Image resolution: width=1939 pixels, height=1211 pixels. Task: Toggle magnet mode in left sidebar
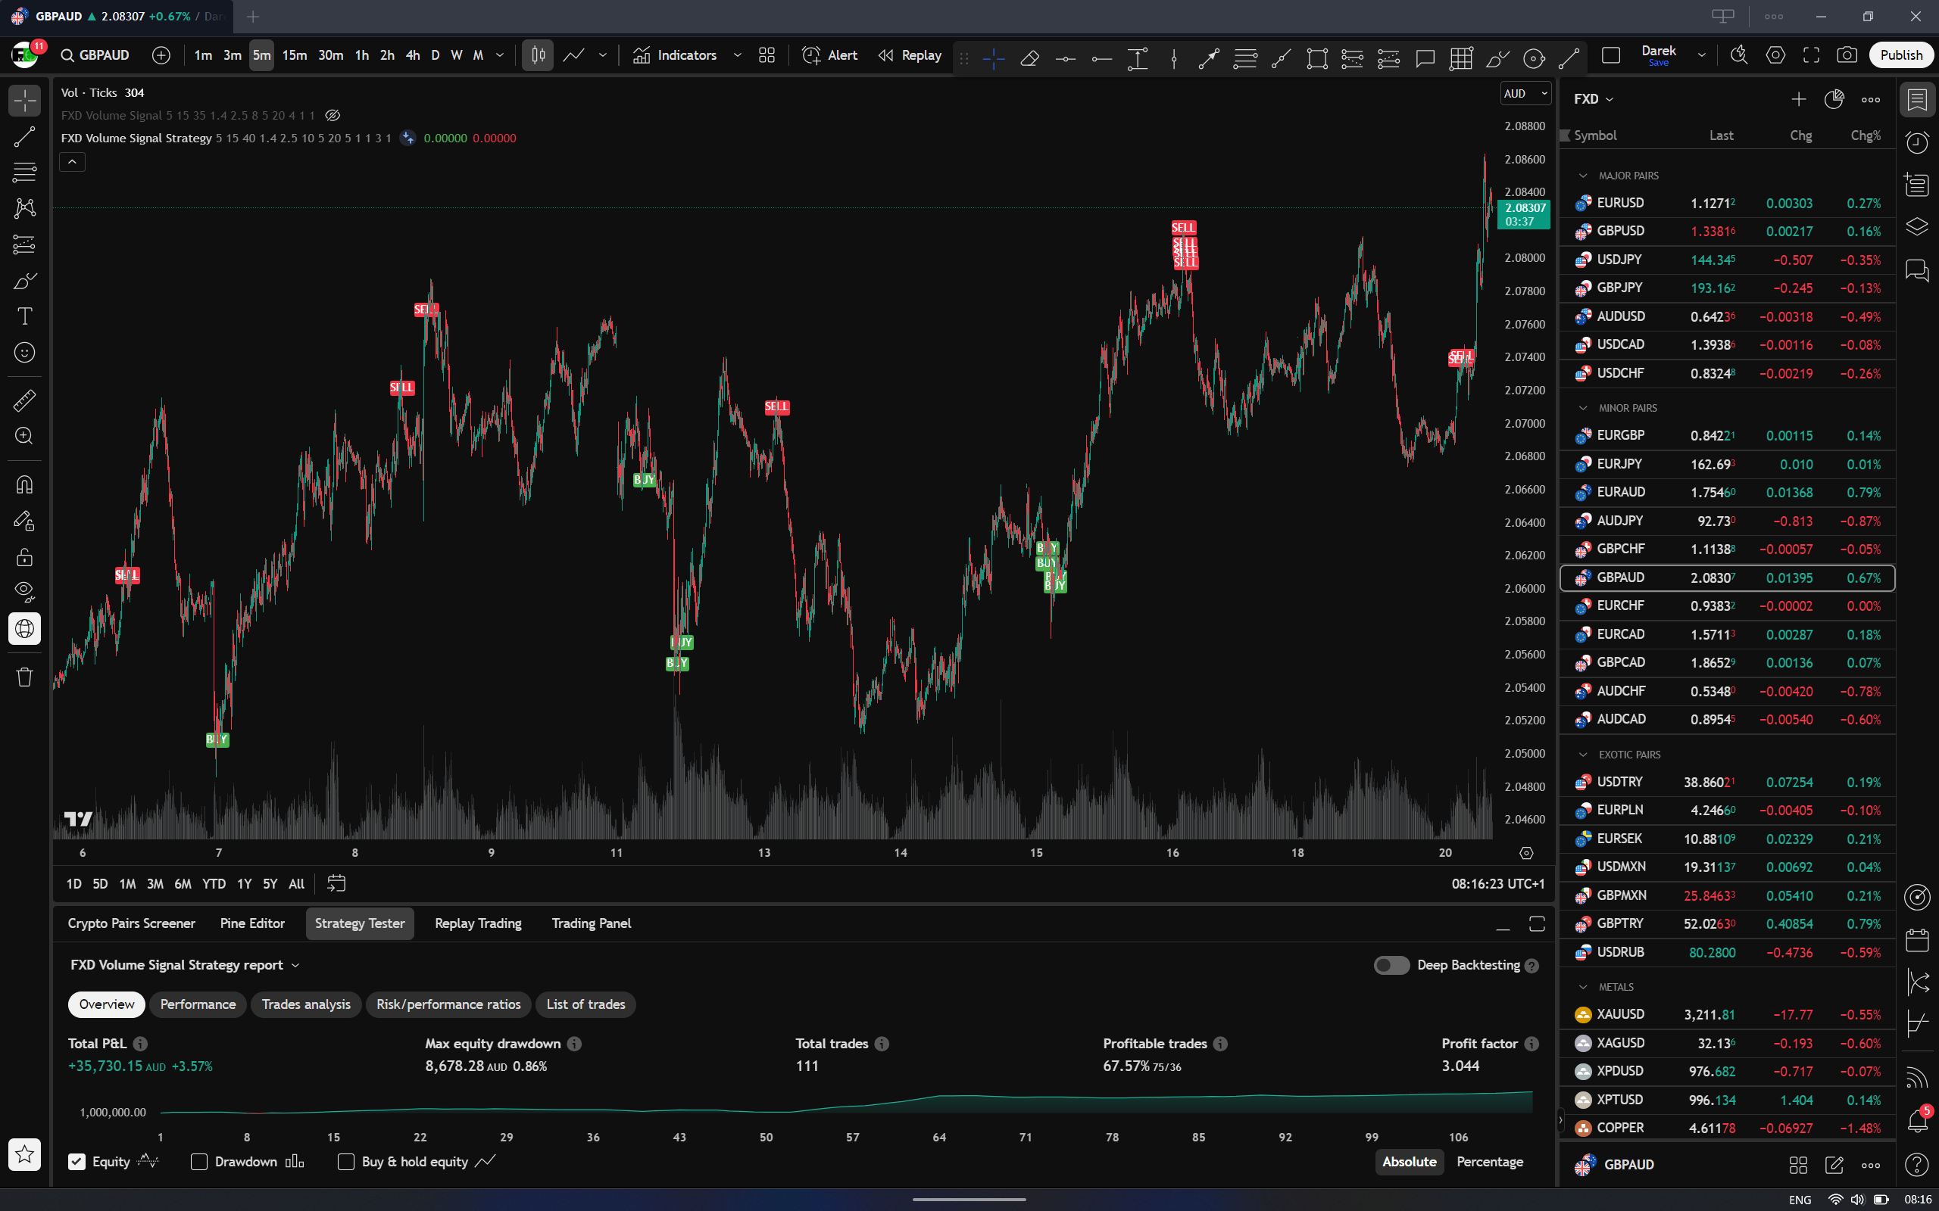tap(25, 484)
